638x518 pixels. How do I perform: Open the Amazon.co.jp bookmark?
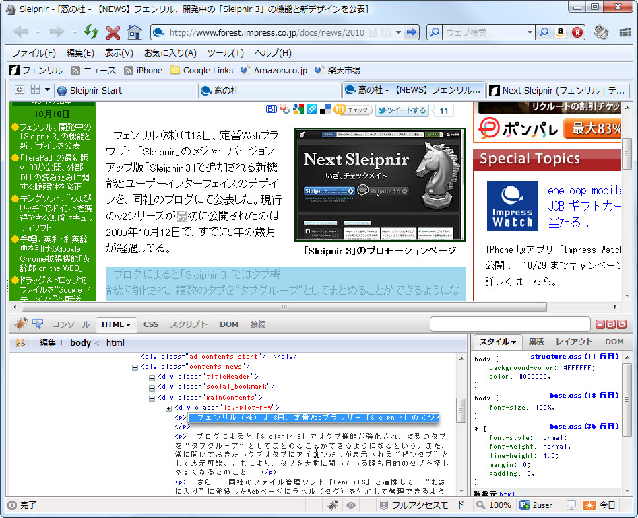pyautogui.click(x=274, y=70)
